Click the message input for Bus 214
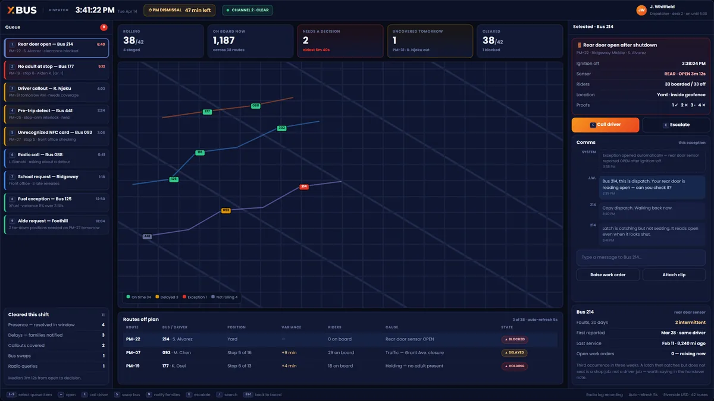 (641, 257)
